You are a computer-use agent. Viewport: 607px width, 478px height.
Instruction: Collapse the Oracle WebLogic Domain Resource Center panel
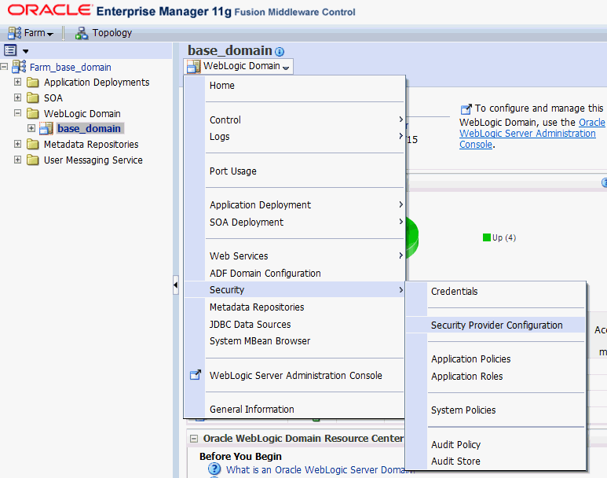coord(193,439)
